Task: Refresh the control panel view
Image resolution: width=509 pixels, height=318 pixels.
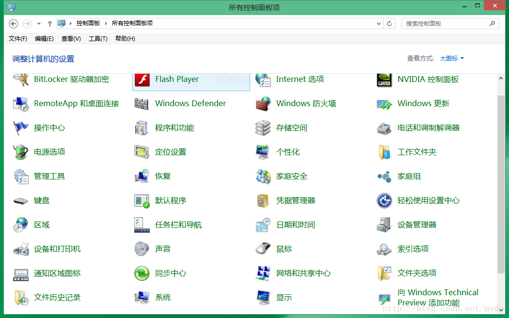Action: point(389,23)
